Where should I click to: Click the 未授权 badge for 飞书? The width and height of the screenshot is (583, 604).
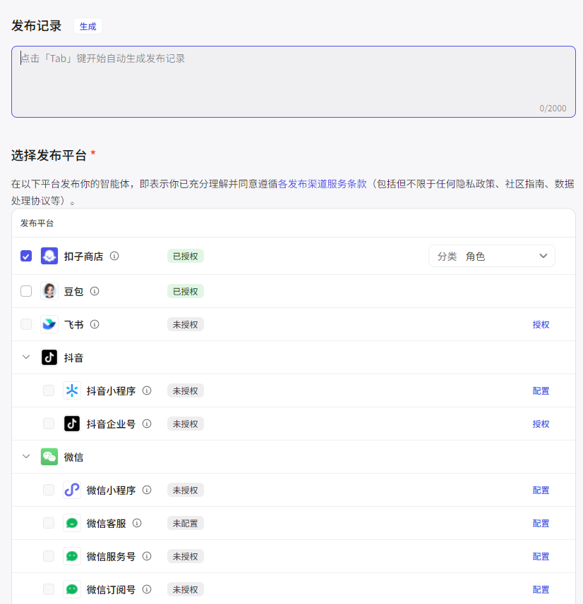point(185,324)
